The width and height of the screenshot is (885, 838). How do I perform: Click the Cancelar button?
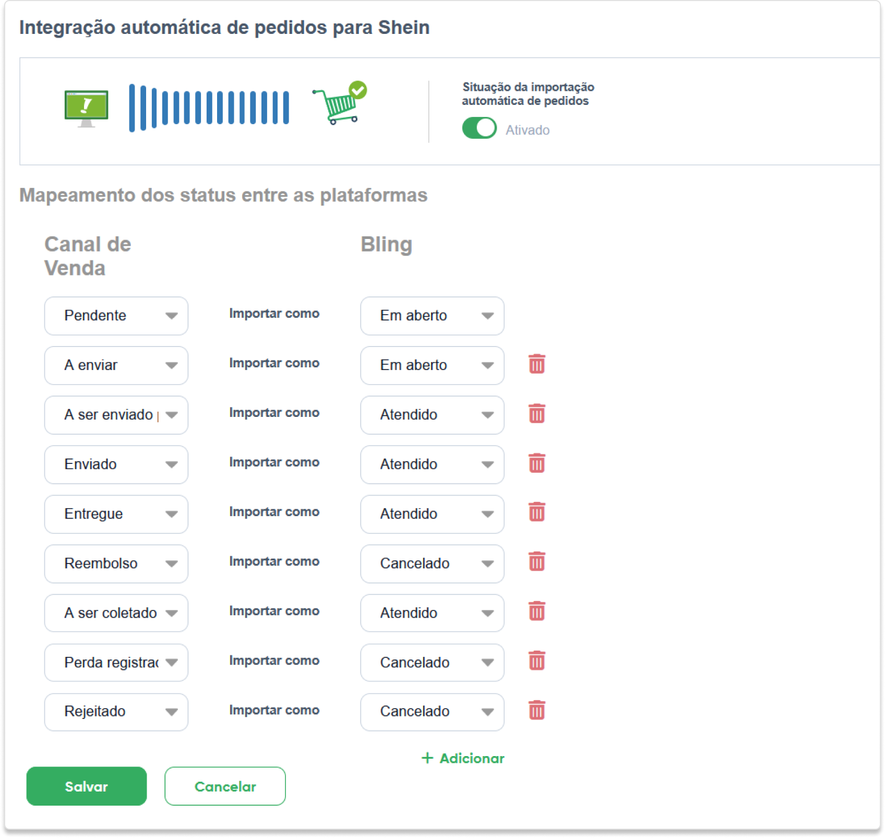(x=225, y=786)
